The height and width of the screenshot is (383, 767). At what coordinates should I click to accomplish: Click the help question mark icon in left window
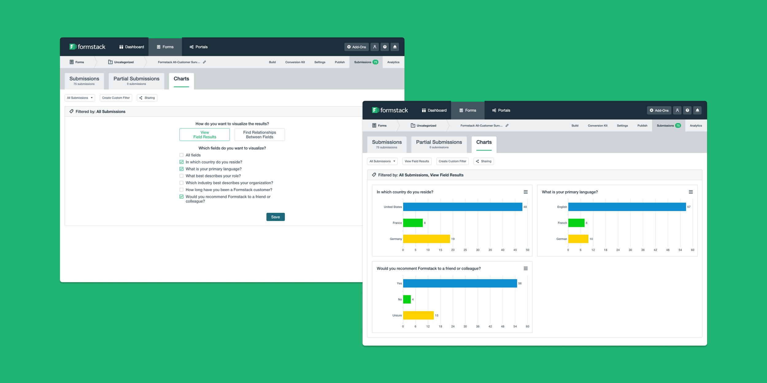385,47
